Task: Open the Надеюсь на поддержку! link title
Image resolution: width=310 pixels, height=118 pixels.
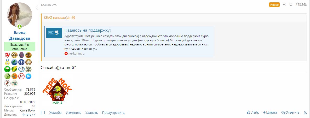Action: click(x=88, y=30)
